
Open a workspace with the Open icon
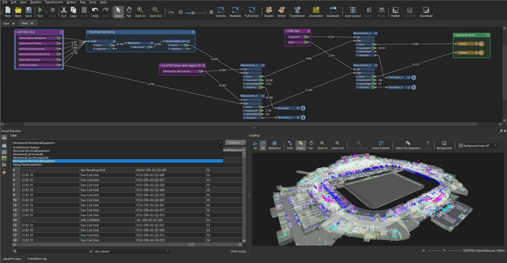(18, 12)
